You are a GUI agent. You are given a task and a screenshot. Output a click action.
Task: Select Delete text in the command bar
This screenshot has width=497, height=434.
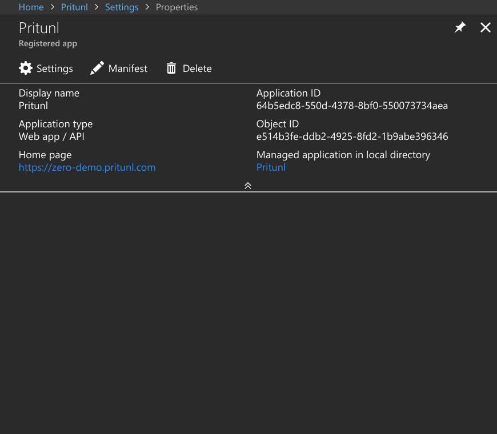pos(197,69)
